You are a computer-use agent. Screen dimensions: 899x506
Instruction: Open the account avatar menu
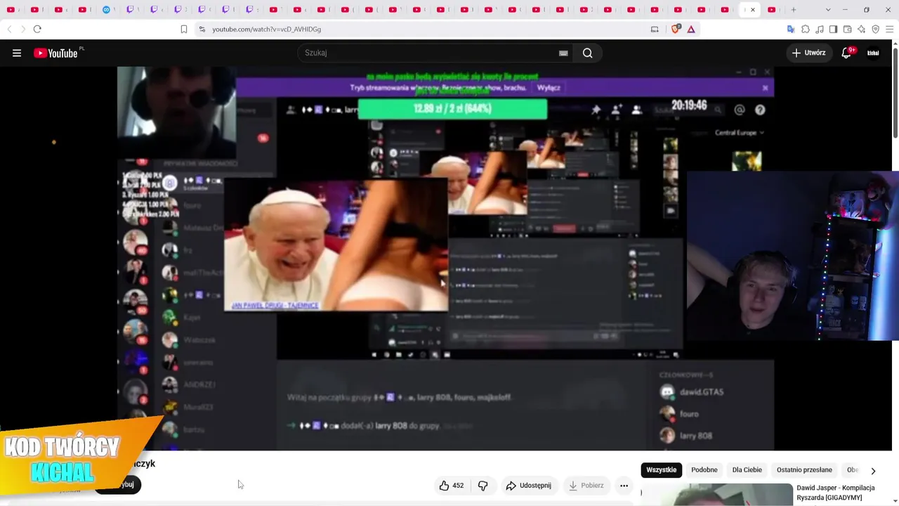click(x=873, y=53)
